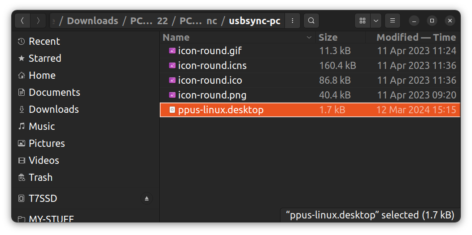The width and height of the screenshot is (472, 235).
Task: Eject the T7SSD drive
Action: 147,198
